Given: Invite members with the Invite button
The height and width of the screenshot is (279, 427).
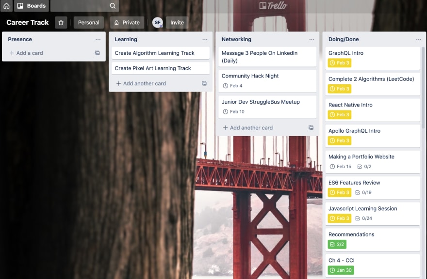Looking at the screenshot, I should 177,23.
